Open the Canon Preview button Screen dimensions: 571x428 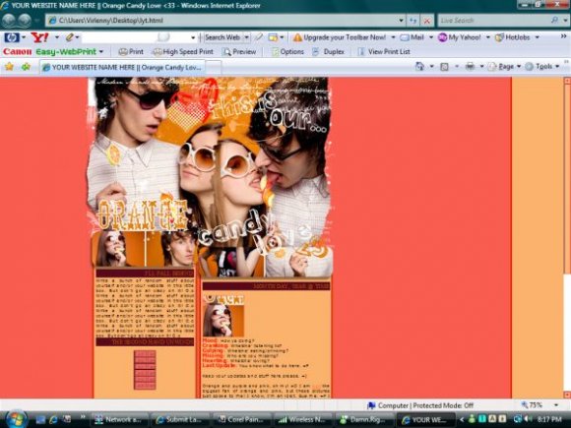pyautogui.click(x=239, y=52)
